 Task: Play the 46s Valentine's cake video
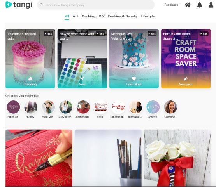[x=48, y=34]
